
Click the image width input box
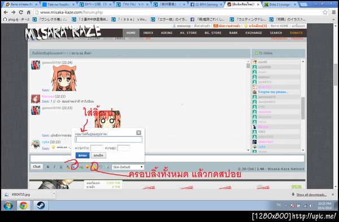(x=97, y=148)
